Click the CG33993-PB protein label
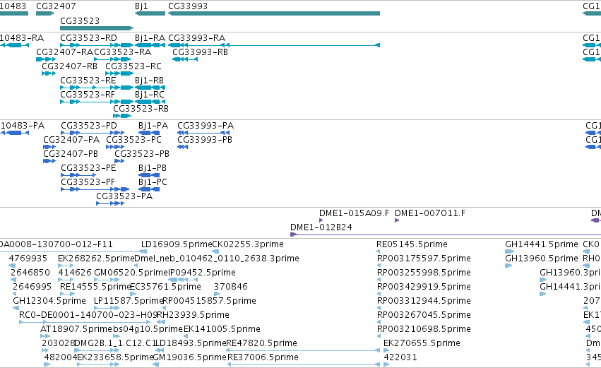Image resolution: width=601 pixels, height=368 pixels. pos(205,140)
